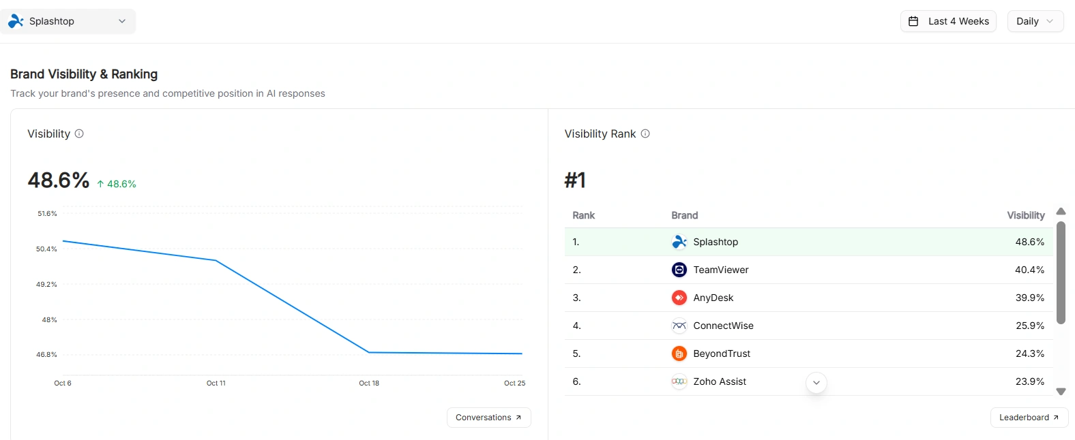
Task: Open the Splashtop brand selector dropdown
Action: click(68, 21)
